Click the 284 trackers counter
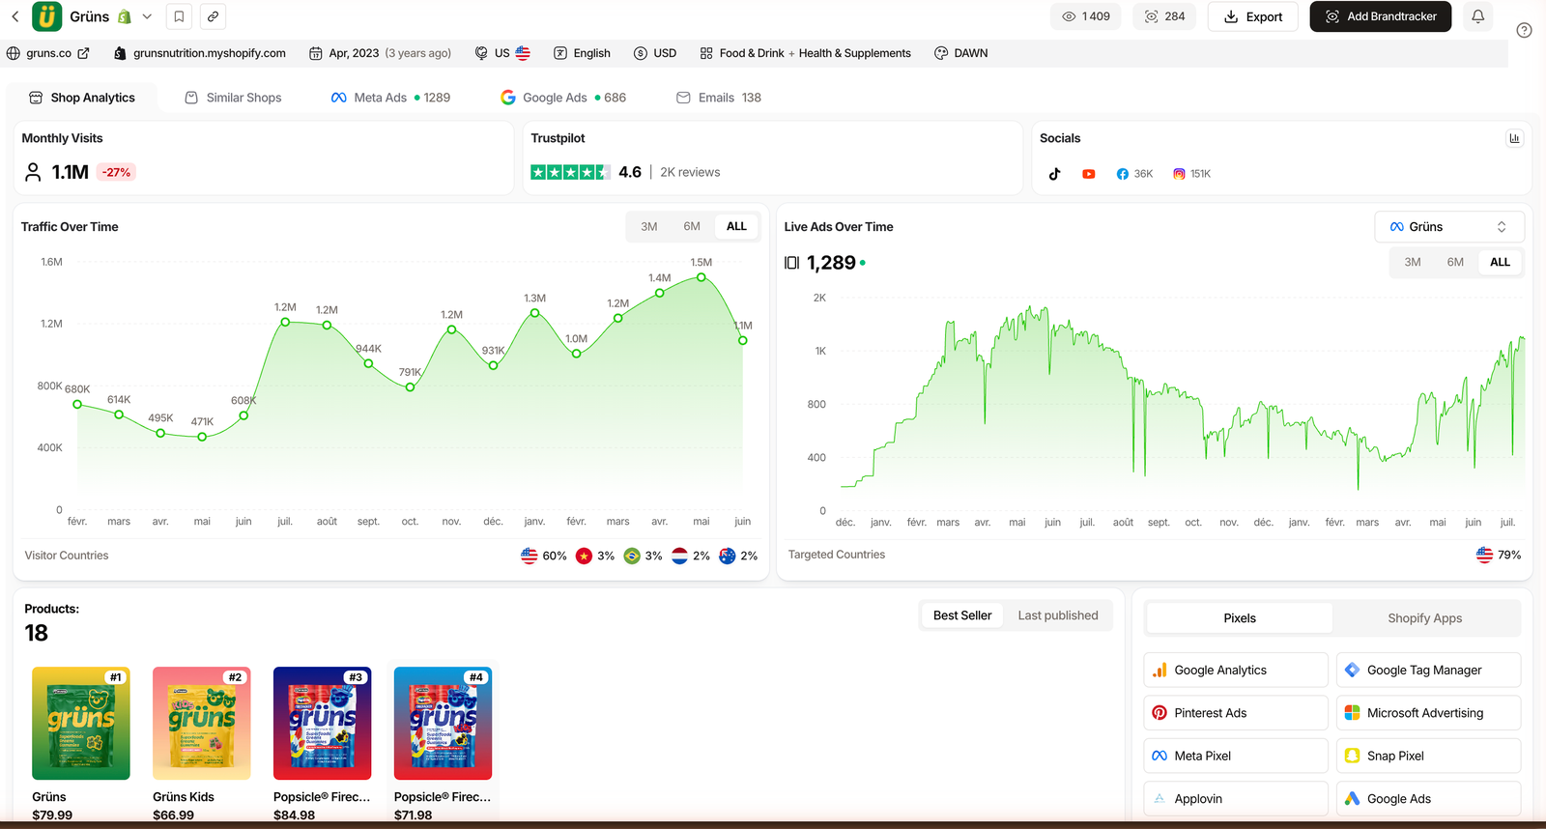Image resolution: width=1546 pixels, height=829 pixels. (x=1165, y=16)
